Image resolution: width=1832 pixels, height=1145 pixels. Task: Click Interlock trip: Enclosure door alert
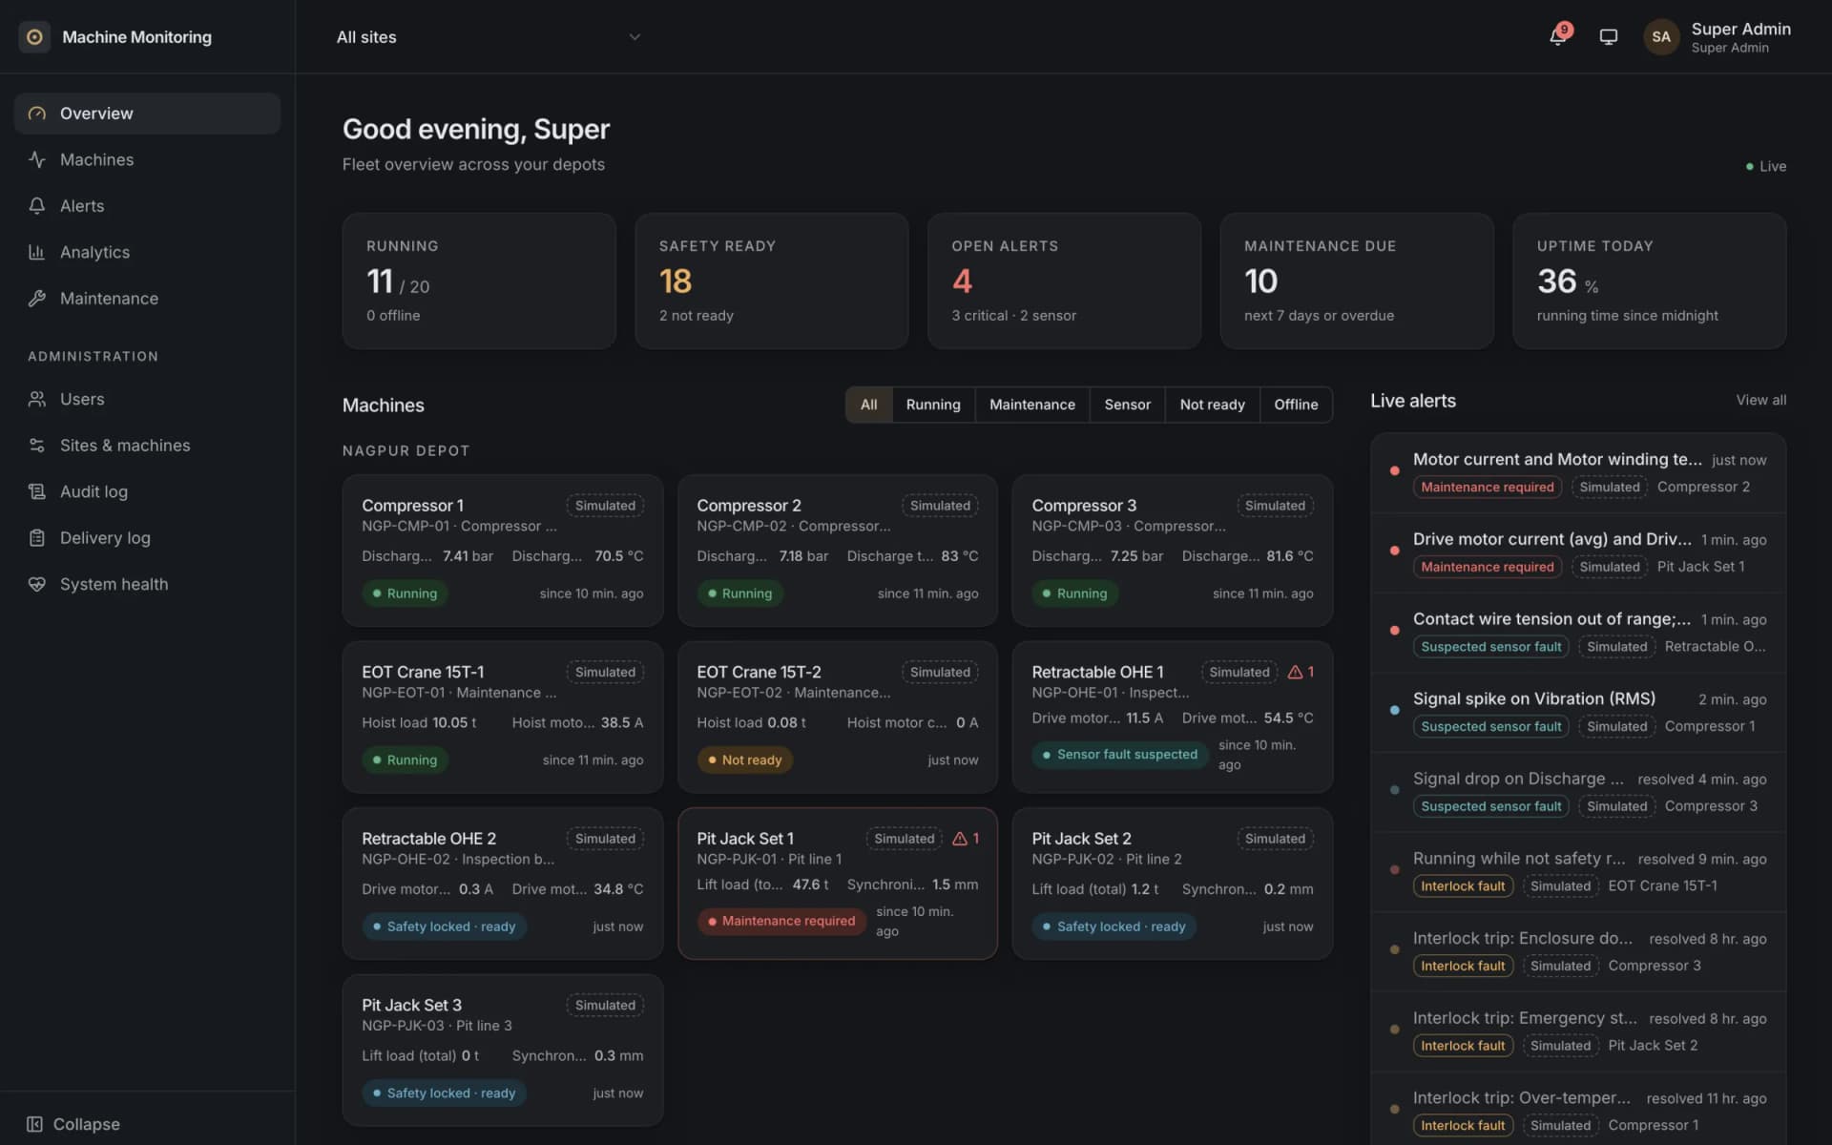tap(1578, 952)
